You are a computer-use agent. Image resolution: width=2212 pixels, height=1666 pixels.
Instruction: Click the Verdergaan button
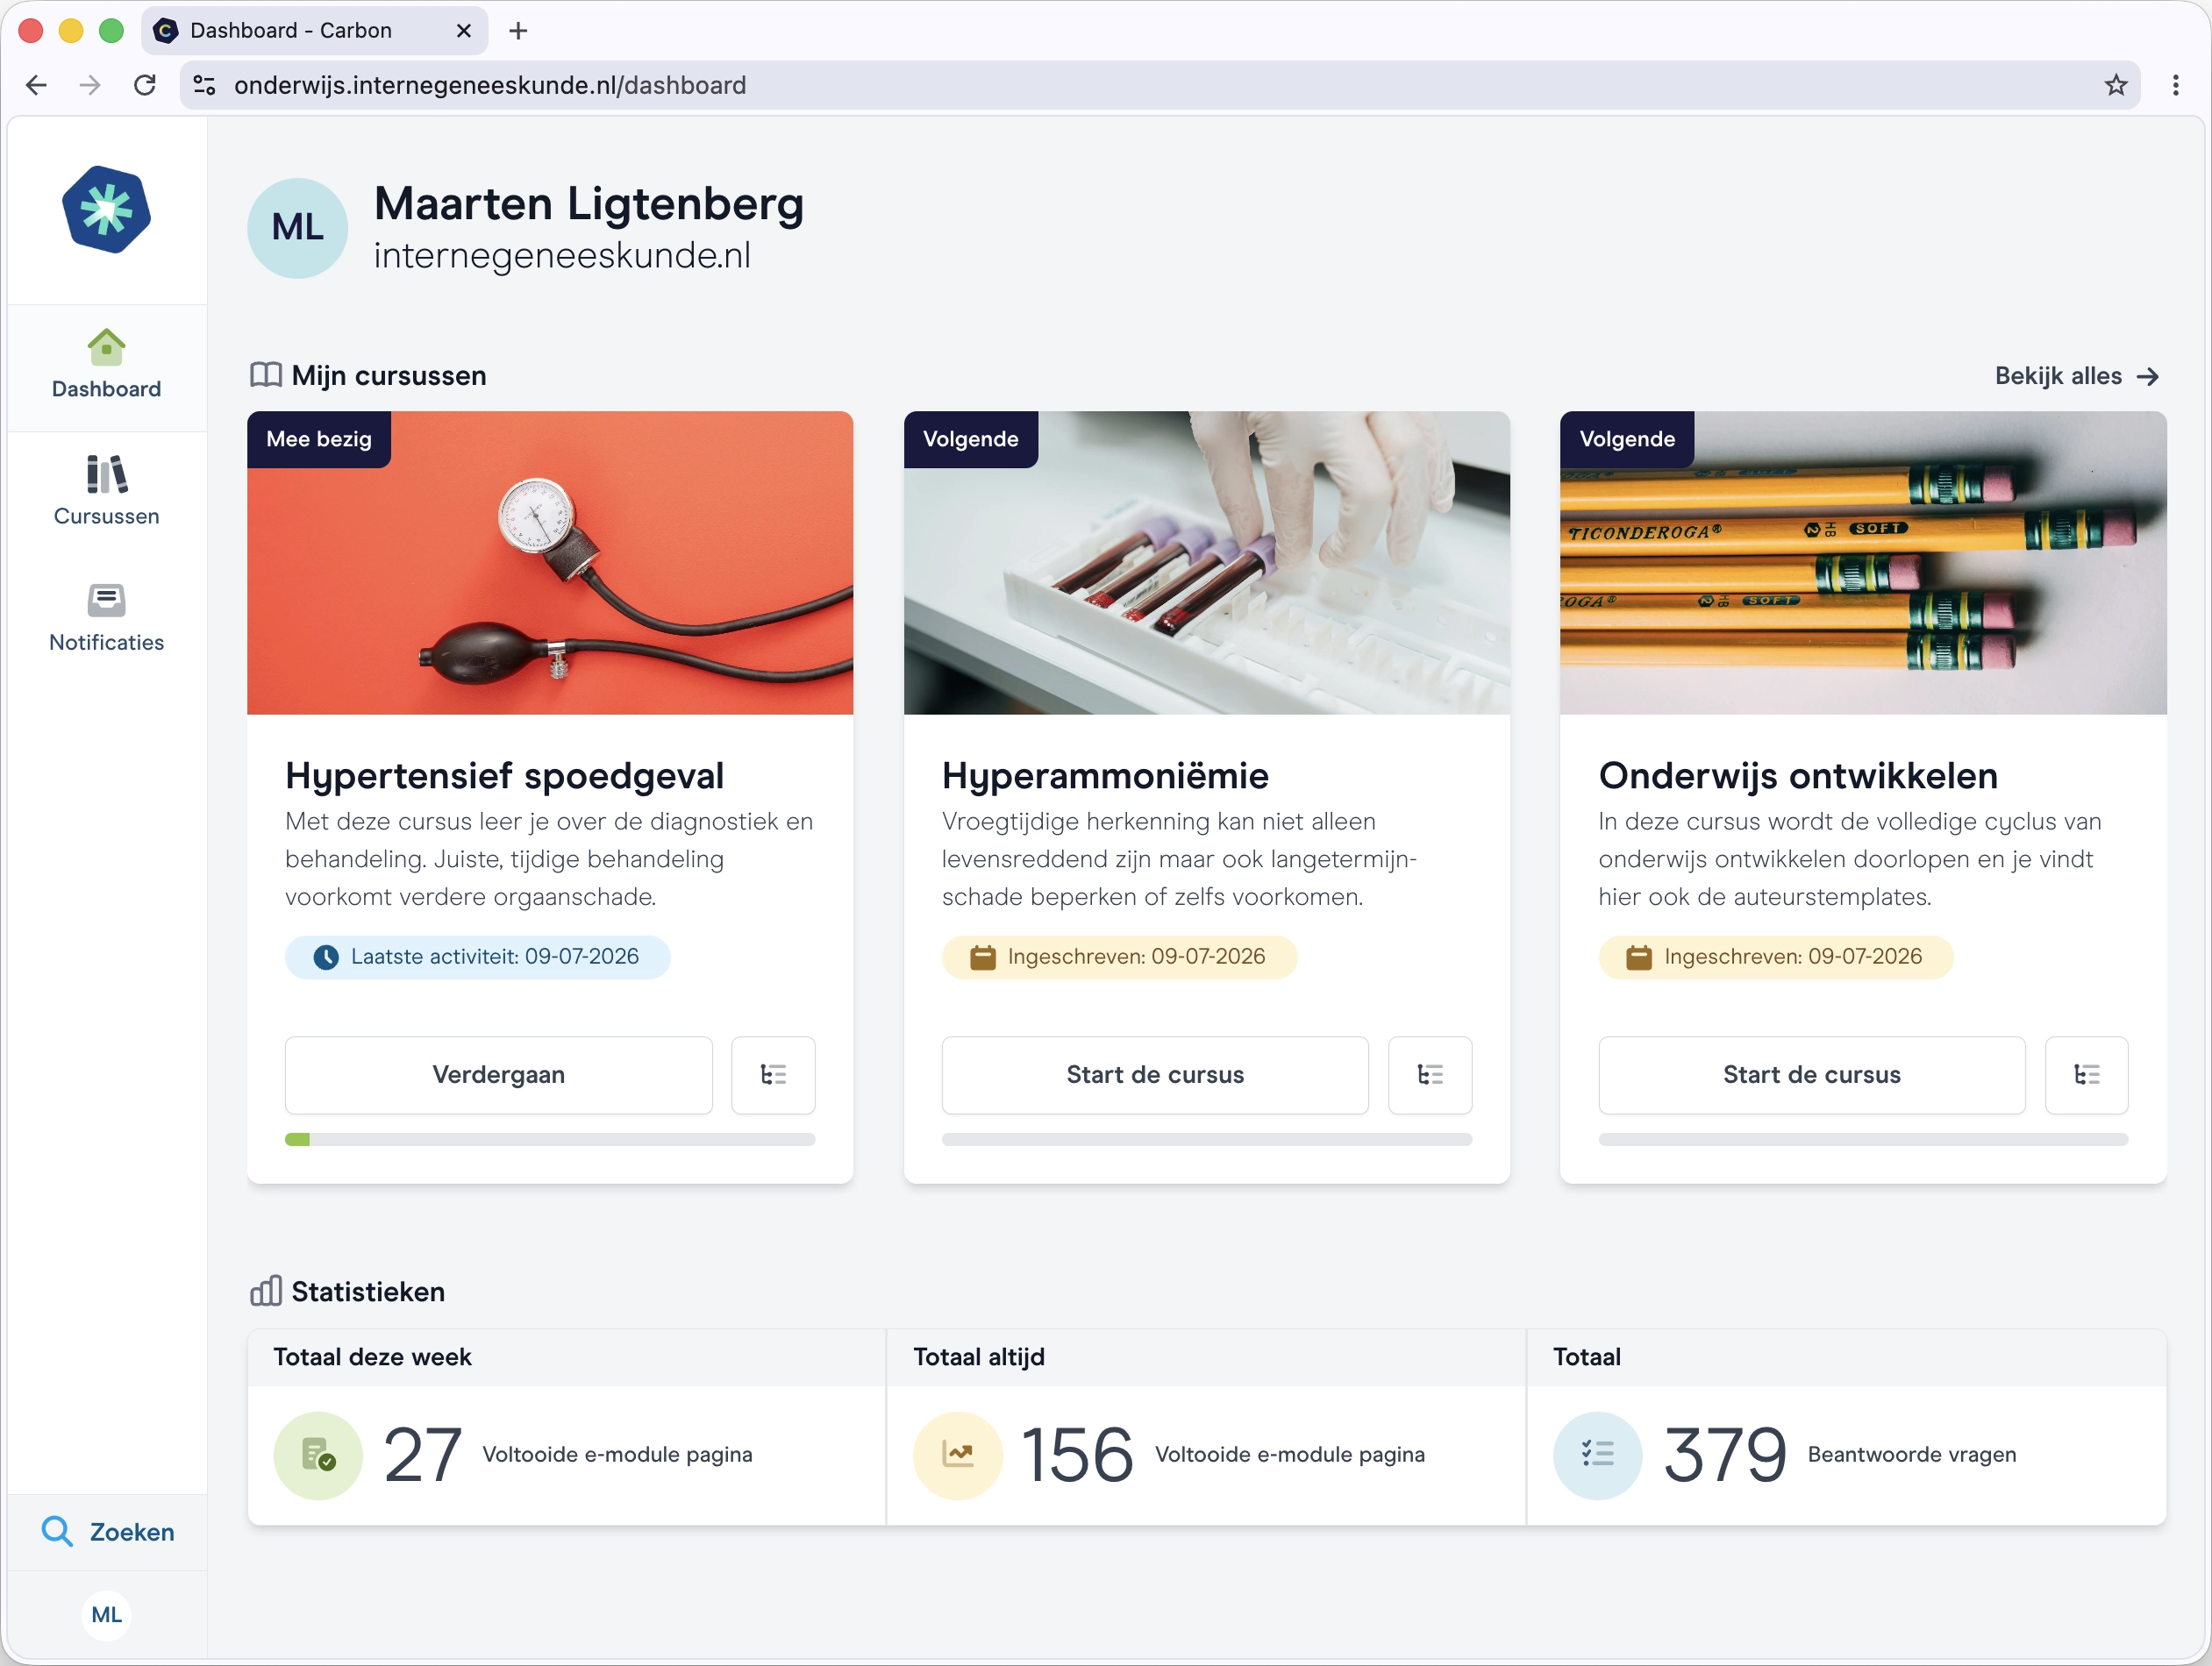click(x=498, y=1074)
